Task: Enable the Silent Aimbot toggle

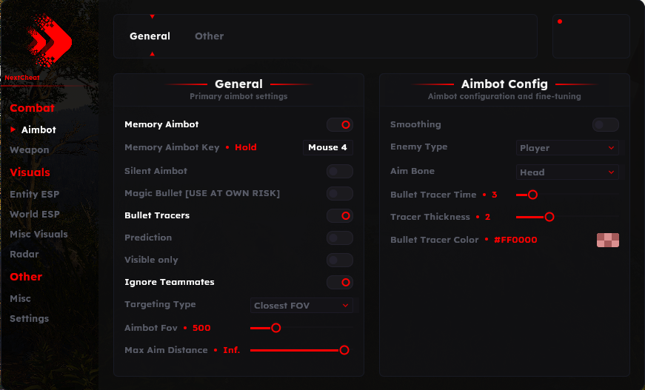Action: (340, 171)
